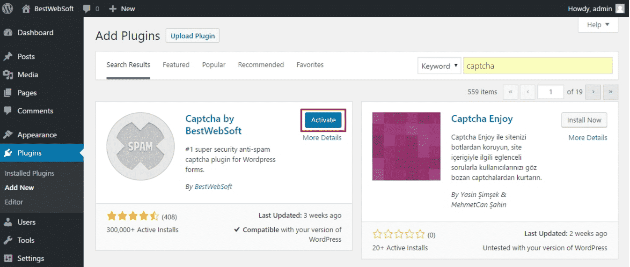Focus the plugin search field containing captcha
This screenshot has width=630, height=267.
(538, 66)
